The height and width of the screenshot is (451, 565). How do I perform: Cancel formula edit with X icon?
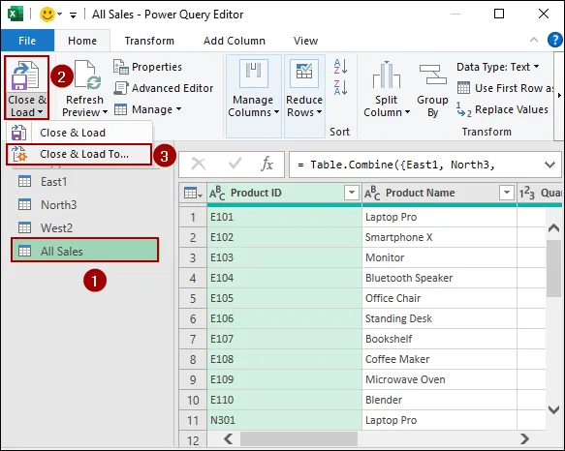(x=199, y=165)
